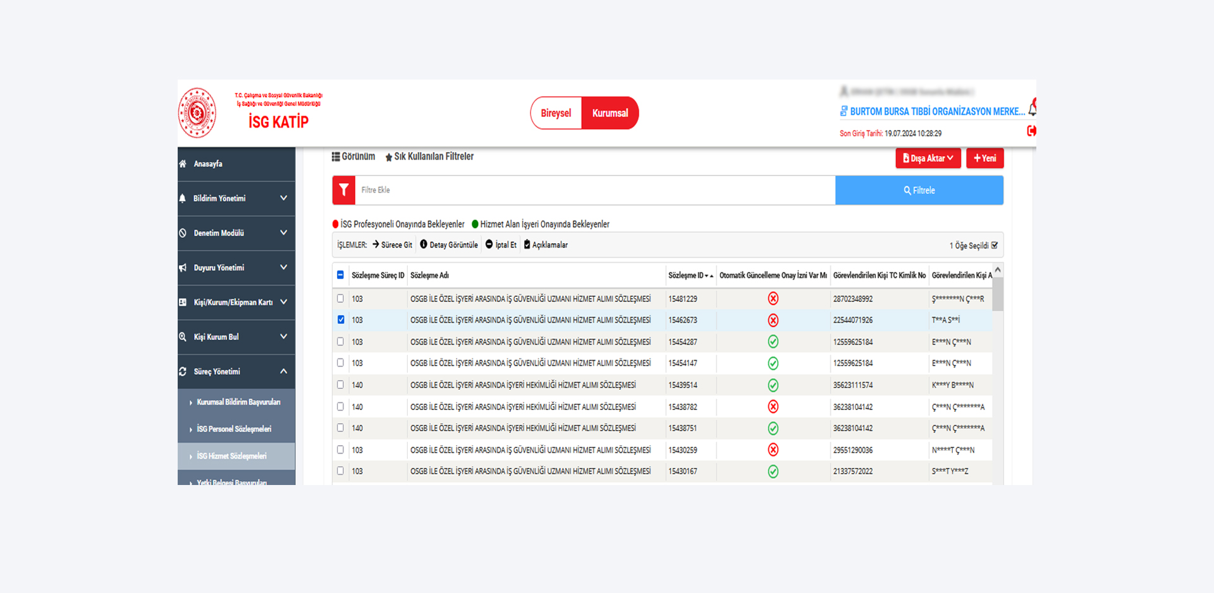Click the blue Filtrele button
1214x593 pixels.
point(919,190)
